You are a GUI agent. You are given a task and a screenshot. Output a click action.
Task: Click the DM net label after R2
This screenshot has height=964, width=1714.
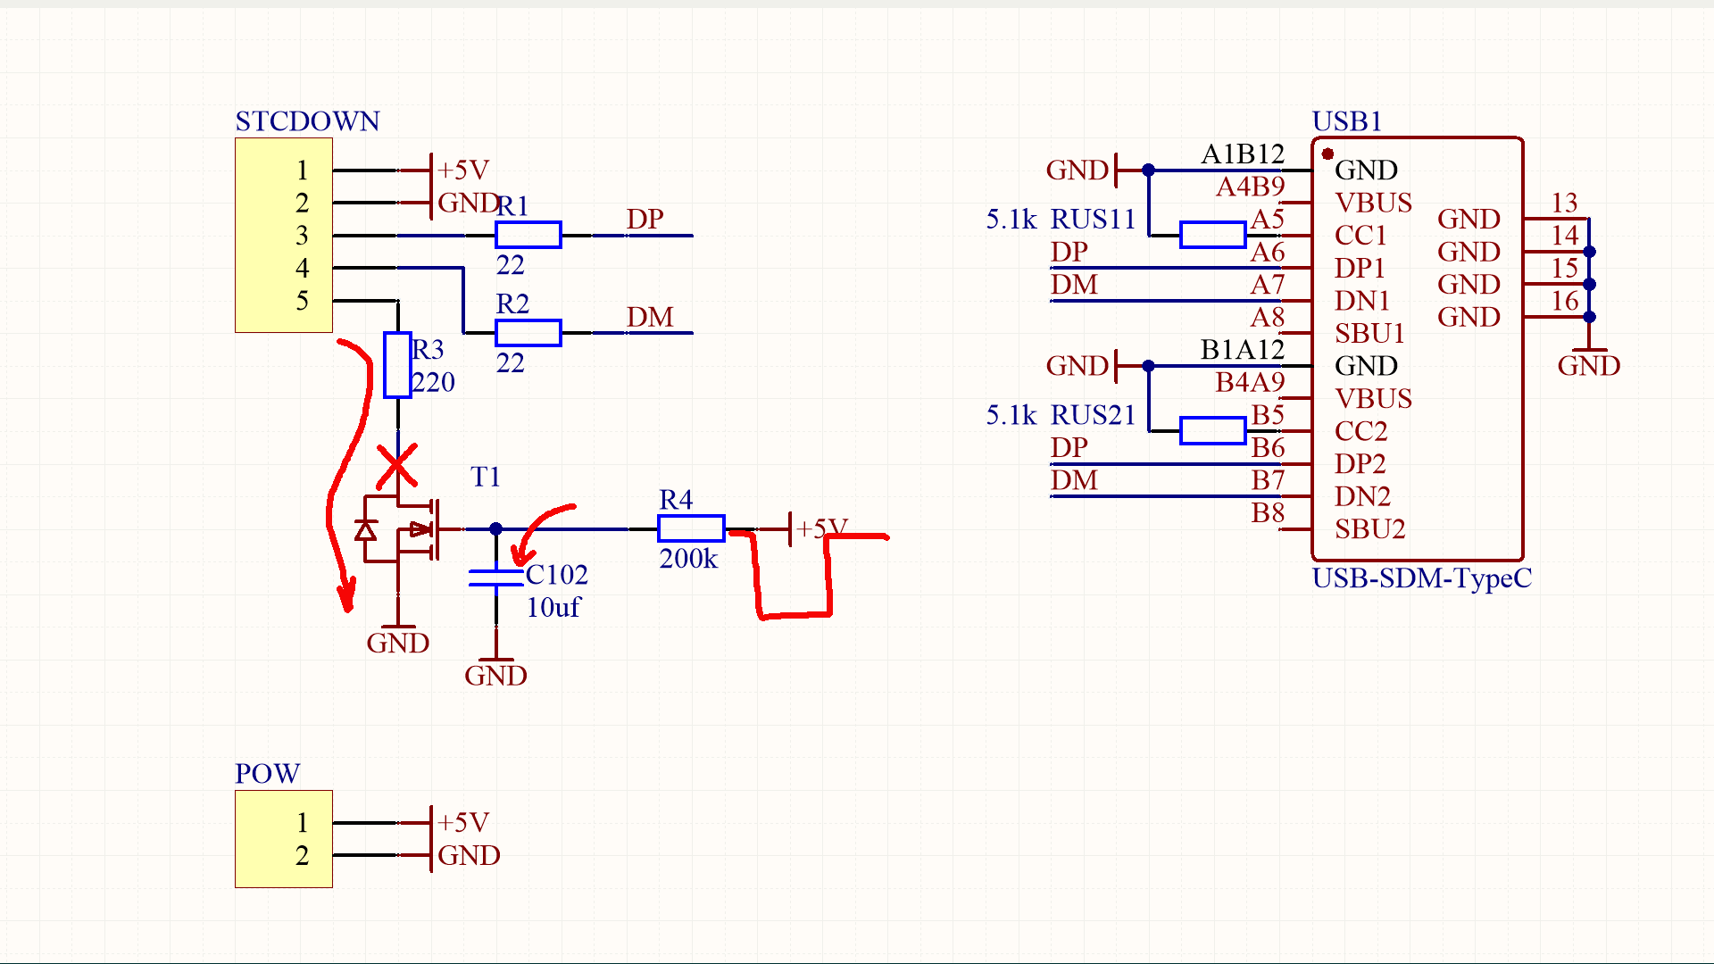649,318
